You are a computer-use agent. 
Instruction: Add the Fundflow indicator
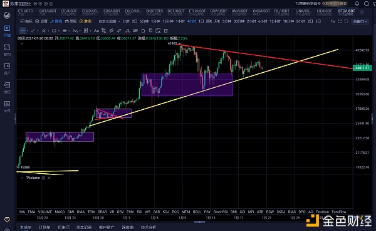[x=339, y=212]
